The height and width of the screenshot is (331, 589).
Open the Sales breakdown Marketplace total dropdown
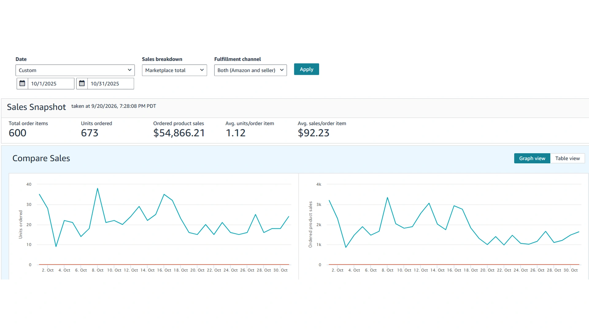click(x=174, y=70)
